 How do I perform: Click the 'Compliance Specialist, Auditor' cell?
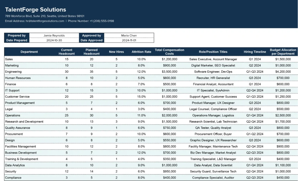[213, 178]
